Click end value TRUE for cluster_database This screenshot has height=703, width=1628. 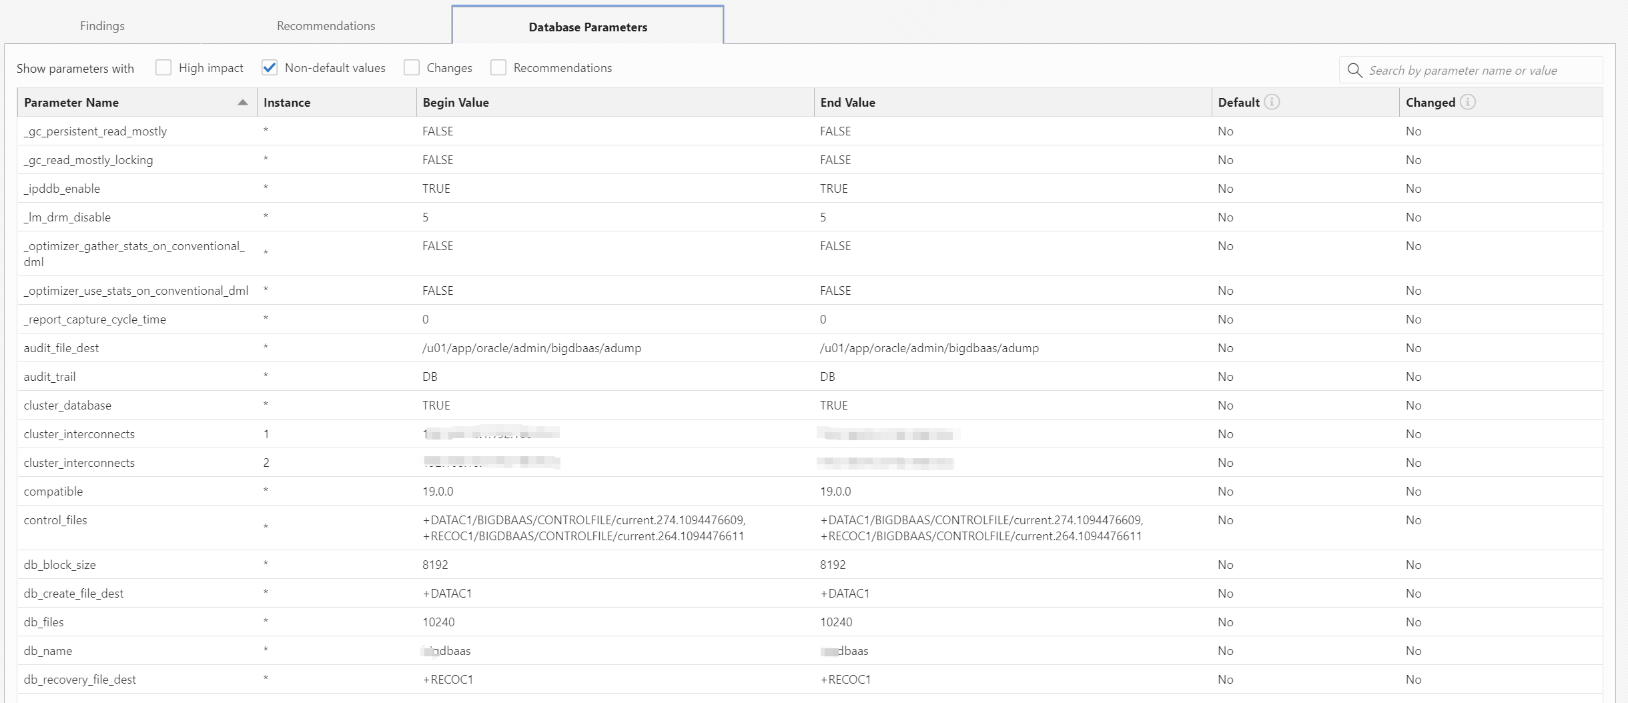[x=834, y=406]
